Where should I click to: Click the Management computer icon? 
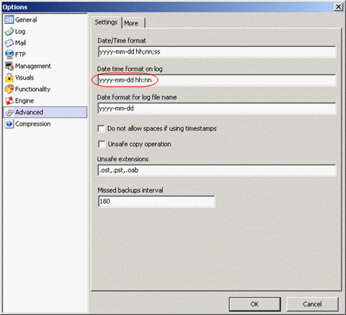click(9, 66)
